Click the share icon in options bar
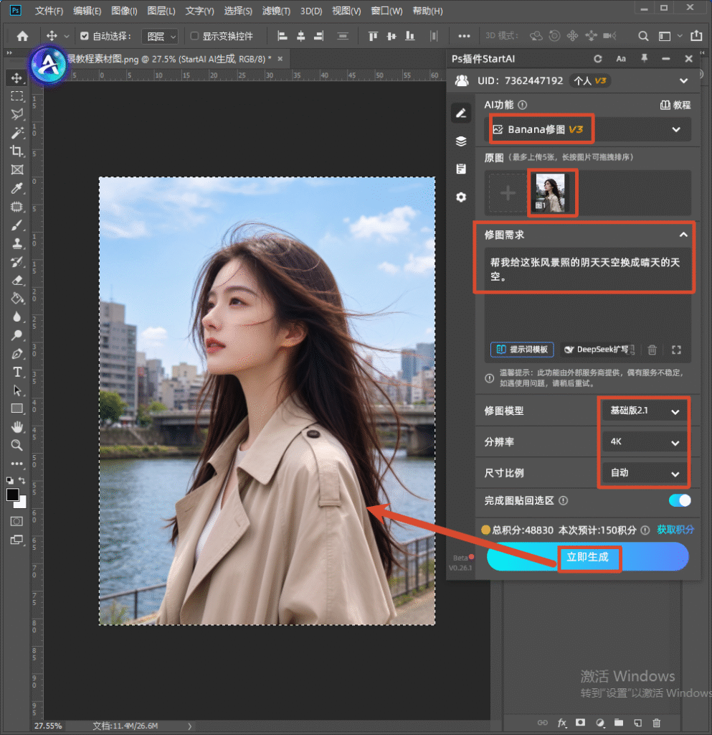This screenshot has height=735, width=712. tap(696, 36)
